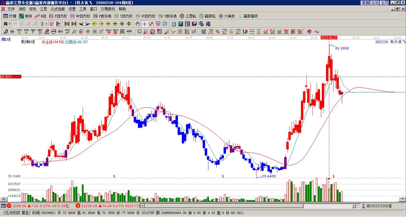The width and height of the screenshot is (406, 217).
Task: Open the 帮助 menu
Action: [x=122, y=9]
